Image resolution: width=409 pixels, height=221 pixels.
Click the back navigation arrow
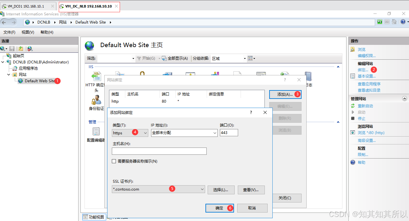point(4,22)
